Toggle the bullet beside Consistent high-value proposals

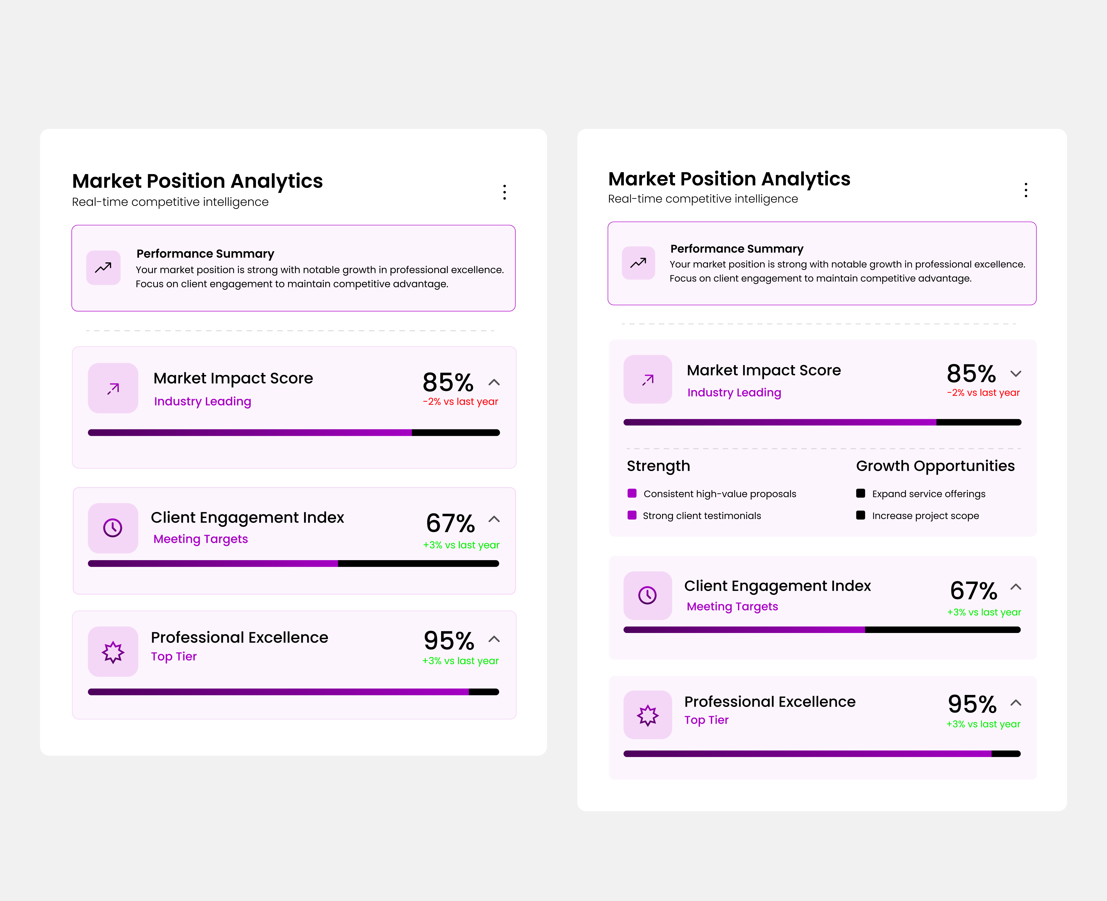point(631,494)
